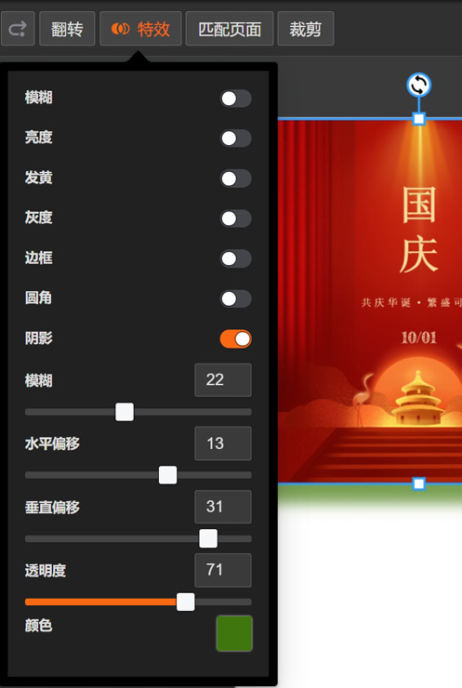Select the 裁剪 crop button
This screenshot has height=688, width=462.
pyautogui.click(x=306, y=29)
